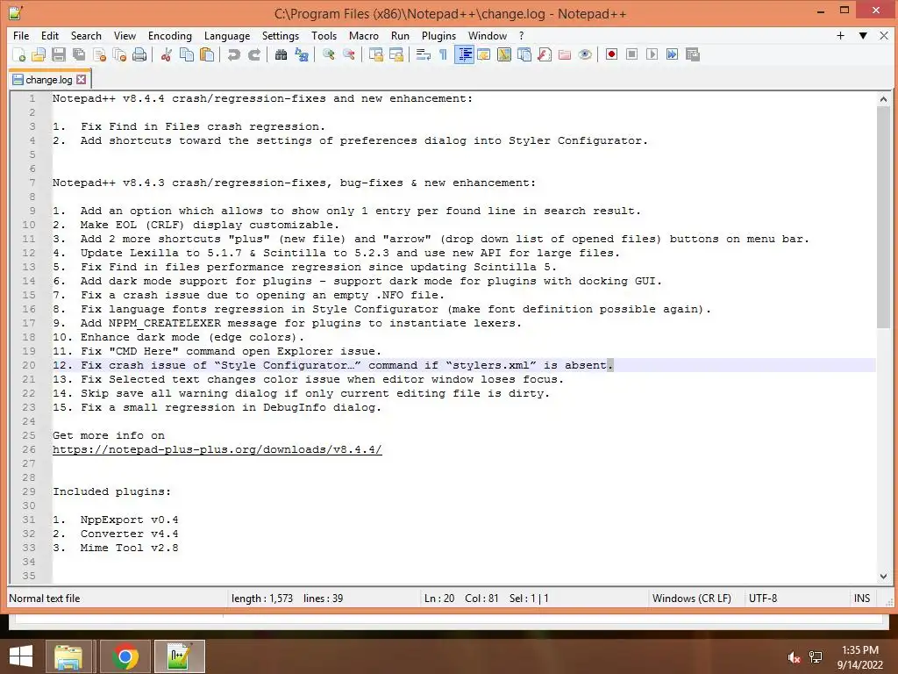Click the muted volume tray icon
The image size is (898, 674).
pyautogui.click(x=793, y=657)
